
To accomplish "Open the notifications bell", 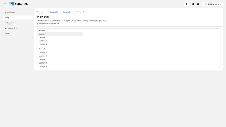I will point(186,4).
